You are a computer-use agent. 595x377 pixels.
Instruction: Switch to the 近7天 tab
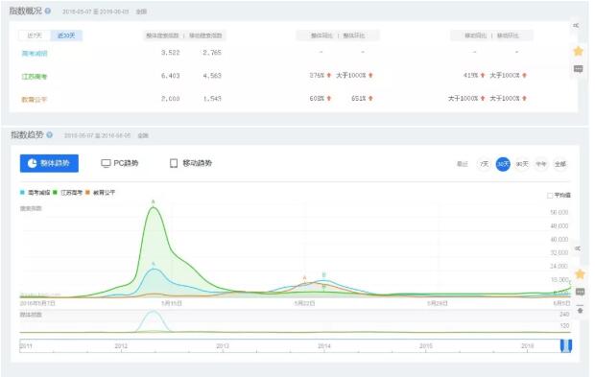tap(35, 35)
